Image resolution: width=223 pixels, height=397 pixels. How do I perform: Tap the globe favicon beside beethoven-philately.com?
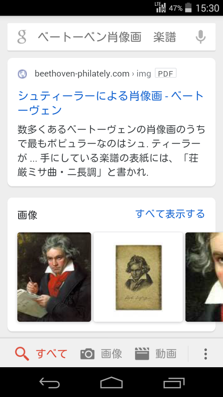[22, 74]
